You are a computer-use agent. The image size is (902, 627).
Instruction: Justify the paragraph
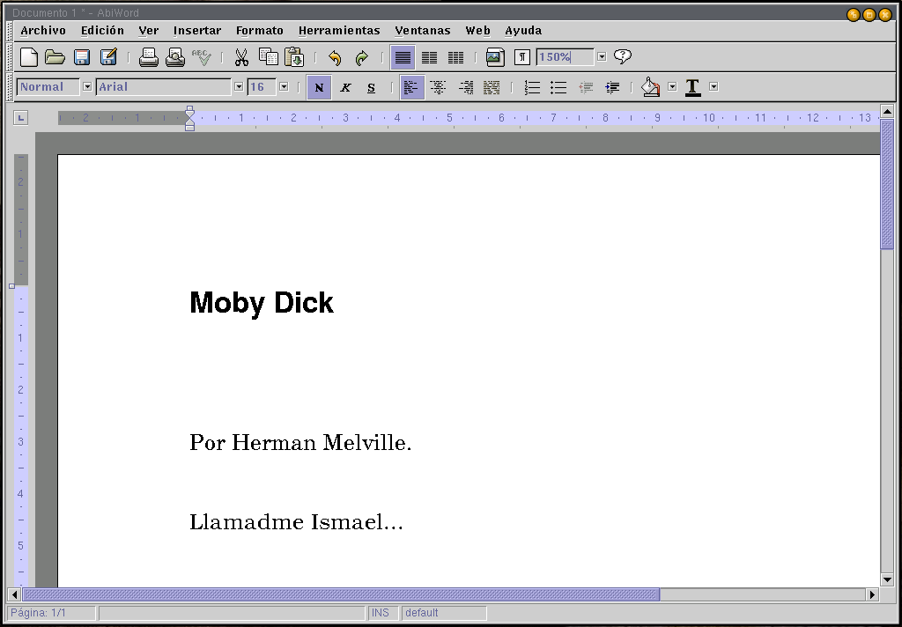(492, 87)
